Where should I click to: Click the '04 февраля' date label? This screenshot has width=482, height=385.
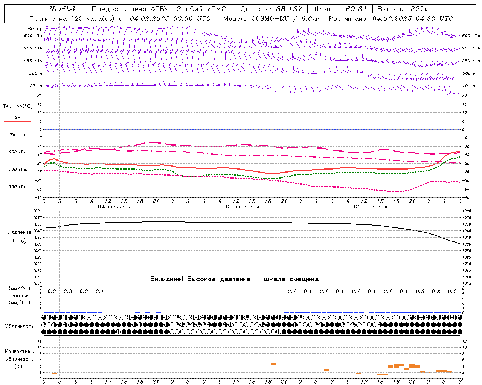tap(114, 207)
